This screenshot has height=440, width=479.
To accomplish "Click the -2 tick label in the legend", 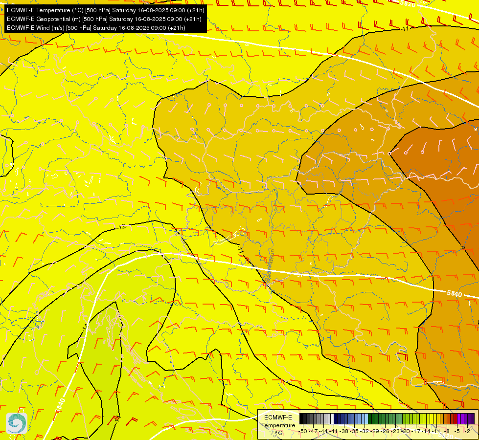I will 467,431.
